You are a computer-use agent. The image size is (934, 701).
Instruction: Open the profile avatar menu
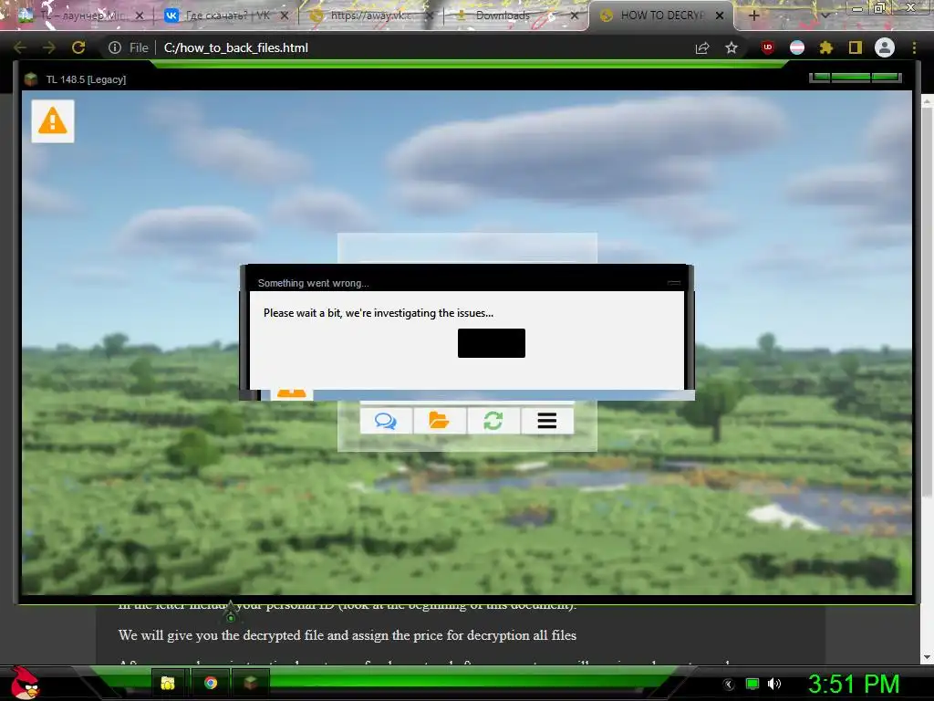(x=885, y=47)
